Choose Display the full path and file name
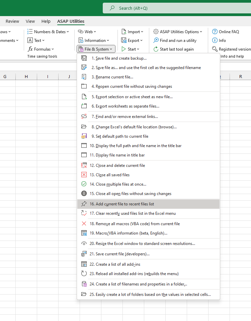 [x=148, y=145]
